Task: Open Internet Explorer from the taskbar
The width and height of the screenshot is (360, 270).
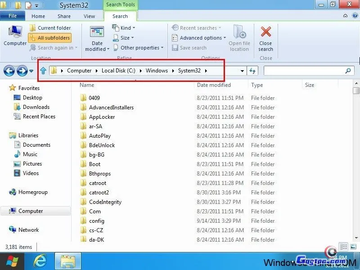Action: [40, 261]
